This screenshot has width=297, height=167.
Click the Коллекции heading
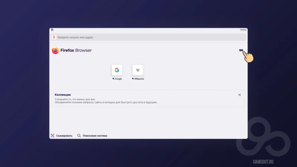point(63,95)
